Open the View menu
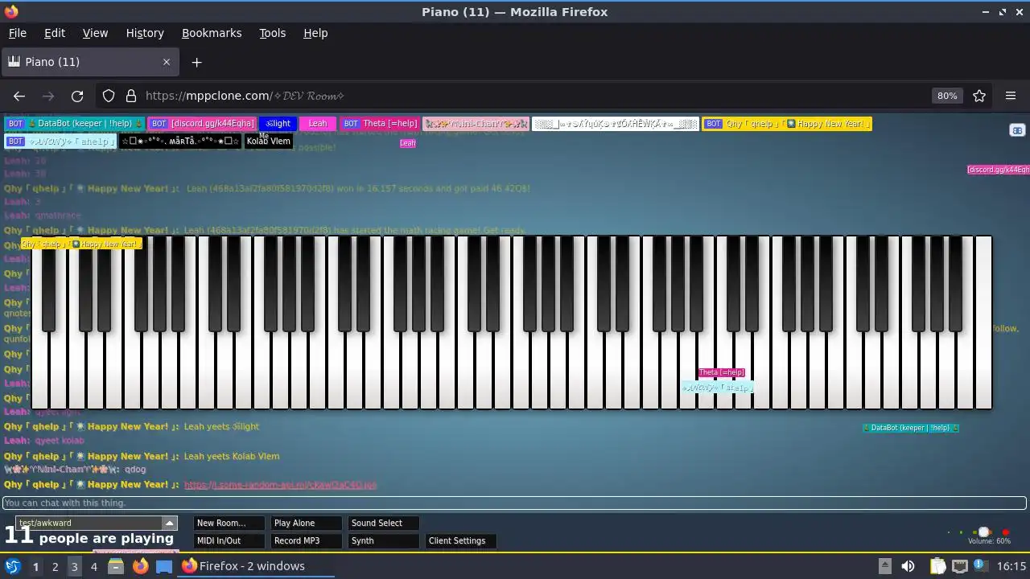 [x=95, y=33]
